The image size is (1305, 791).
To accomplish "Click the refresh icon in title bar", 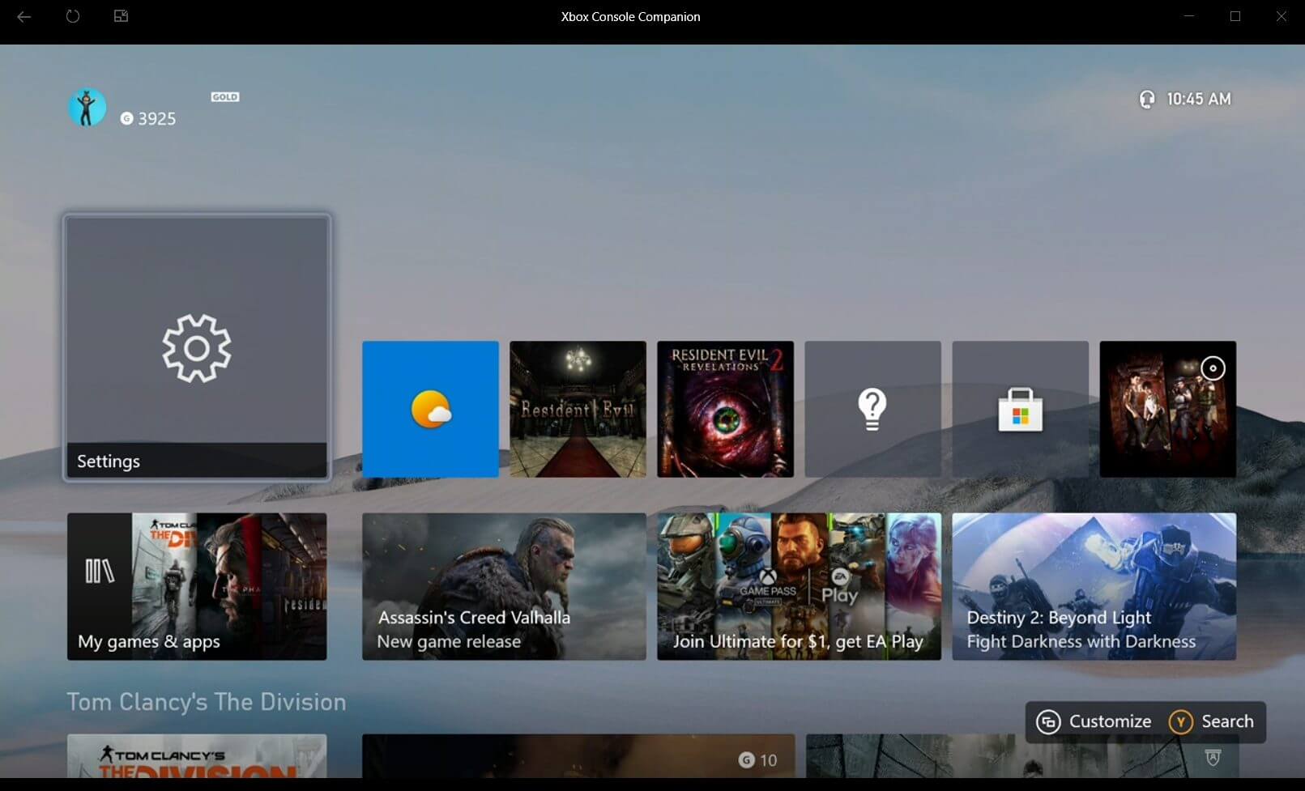I will click(x=73, y=16).
